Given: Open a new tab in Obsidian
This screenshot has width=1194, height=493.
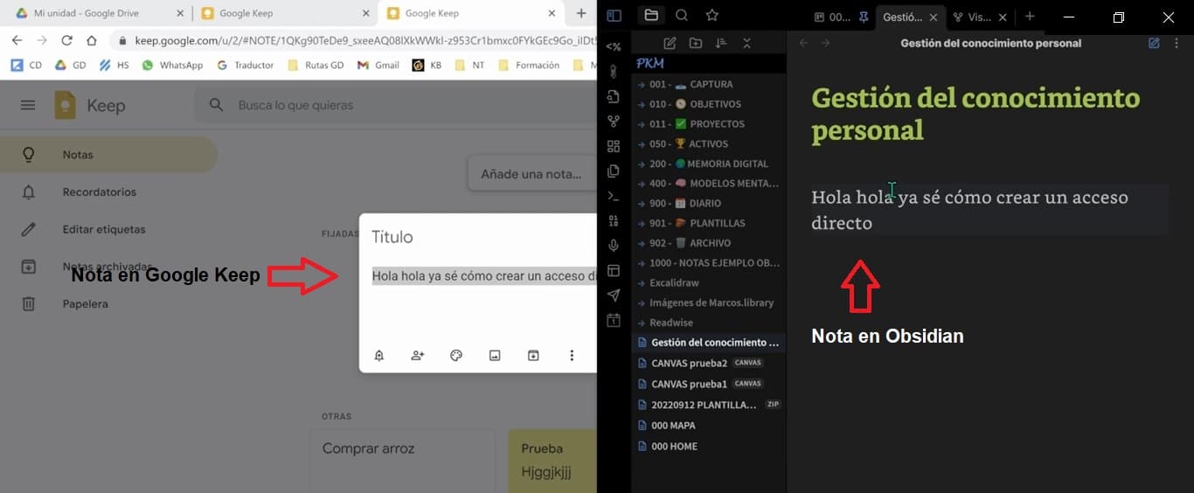Looking at the screenshot, I should point(1030,17).
